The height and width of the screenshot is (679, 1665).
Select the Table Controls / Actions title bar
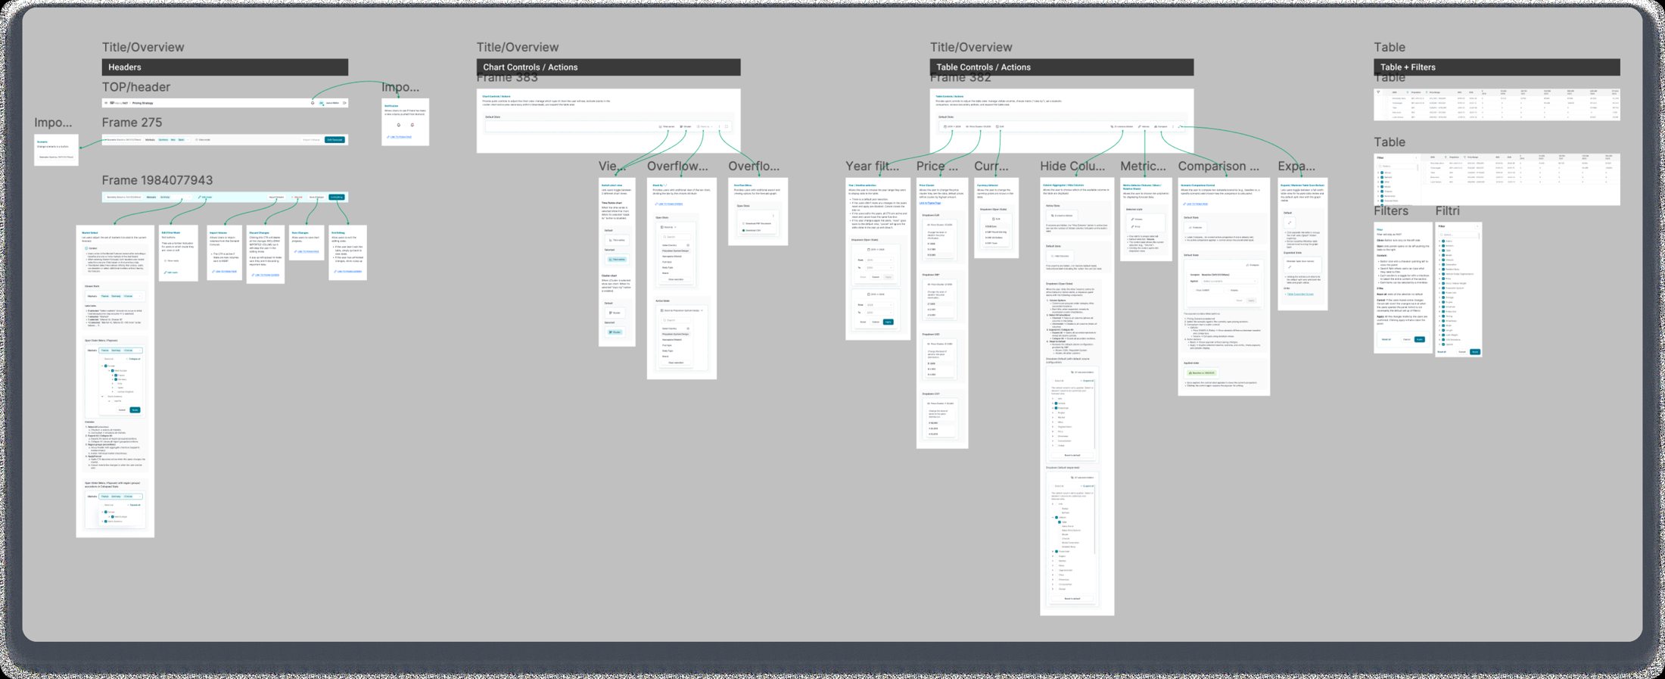[1062, 67]
